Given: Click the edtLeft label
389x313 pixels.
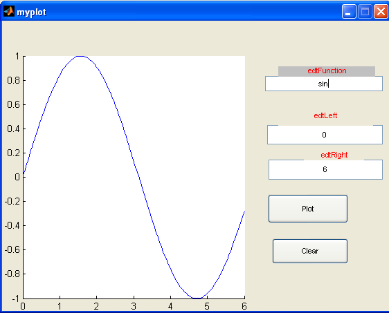Looking at the screenshot, I should (325, 115).
